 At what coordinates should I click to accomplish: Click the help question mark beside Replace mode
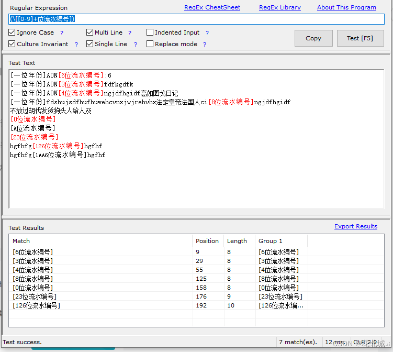pos(205,45)
